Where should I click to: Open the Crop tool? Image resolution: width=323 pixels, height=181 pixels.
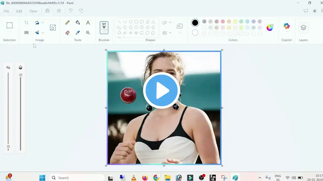(x=26, y=22)
